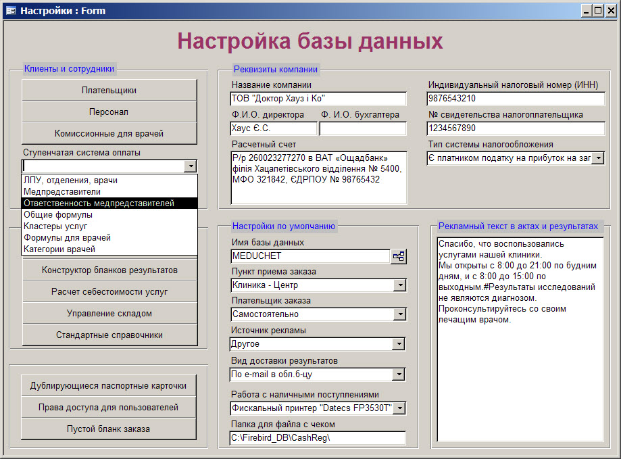This screenshot has width=621, height=459.
Task: Focus the Ф.И.О. директора field
Action: coord(274,128)
